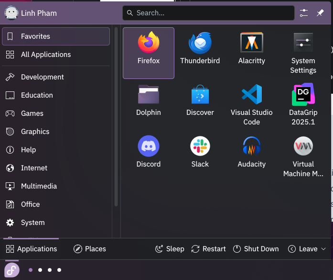Launch DataGrip 2025.1

click(x=303, y=105)
